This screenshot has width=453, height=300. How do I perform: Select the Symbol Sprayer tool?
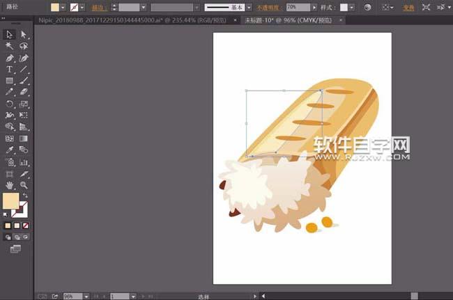[10, 162]
